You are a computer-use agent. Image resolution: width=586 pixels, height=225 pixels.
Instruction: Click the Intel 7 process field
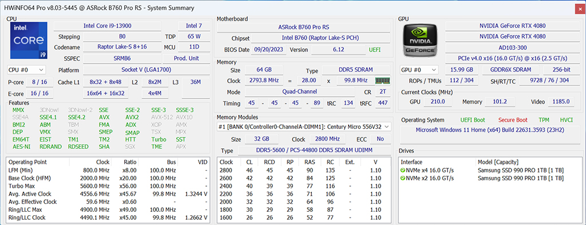coord(194,26)
